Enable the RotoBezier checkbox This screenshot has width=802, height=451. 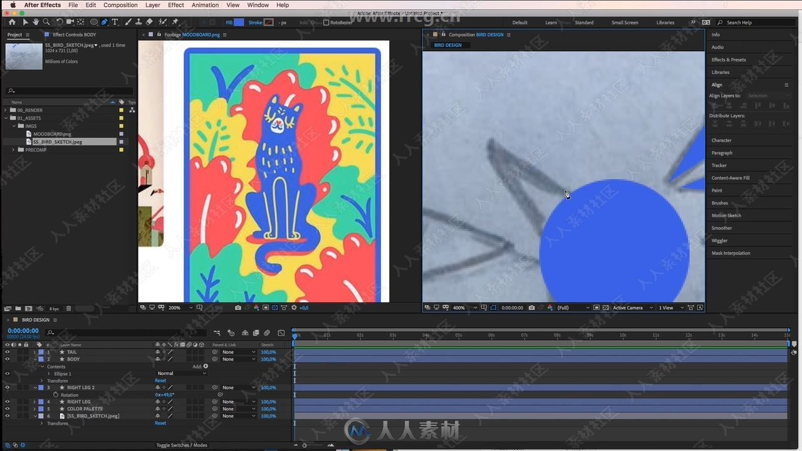[x=326, y=23]
